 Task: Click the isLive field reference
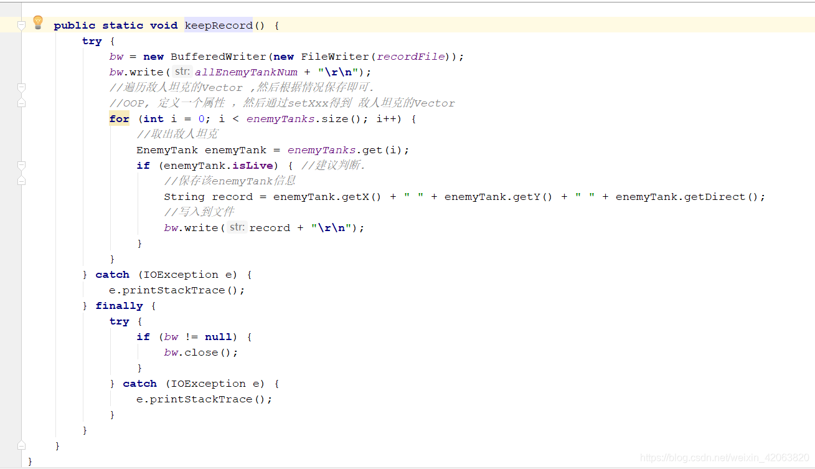tap(253, 166)
